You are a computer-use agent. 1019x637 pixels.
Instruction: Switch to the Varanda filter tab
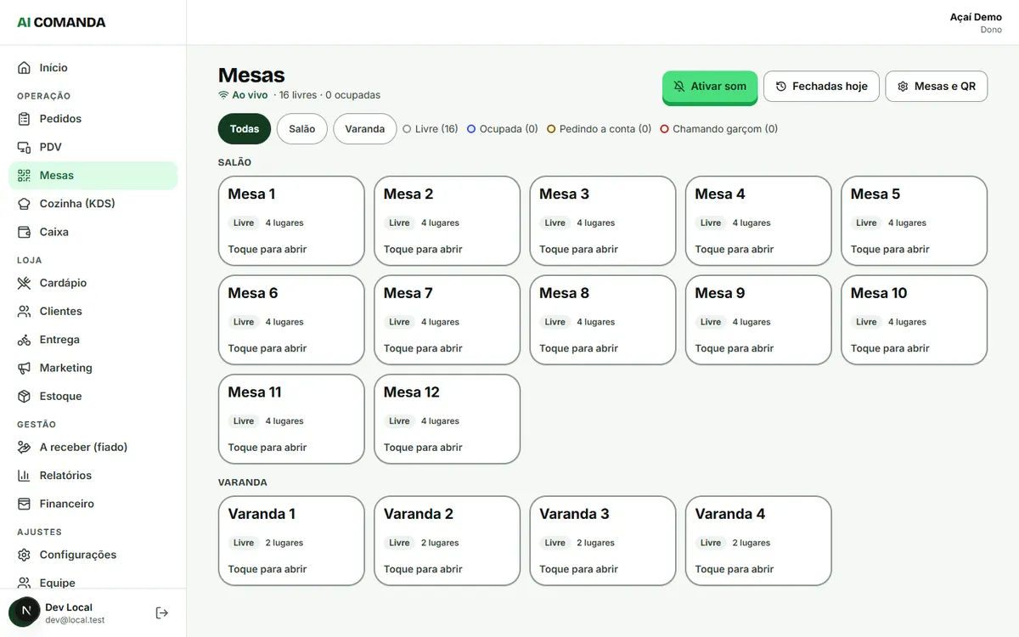pos(365,129)
